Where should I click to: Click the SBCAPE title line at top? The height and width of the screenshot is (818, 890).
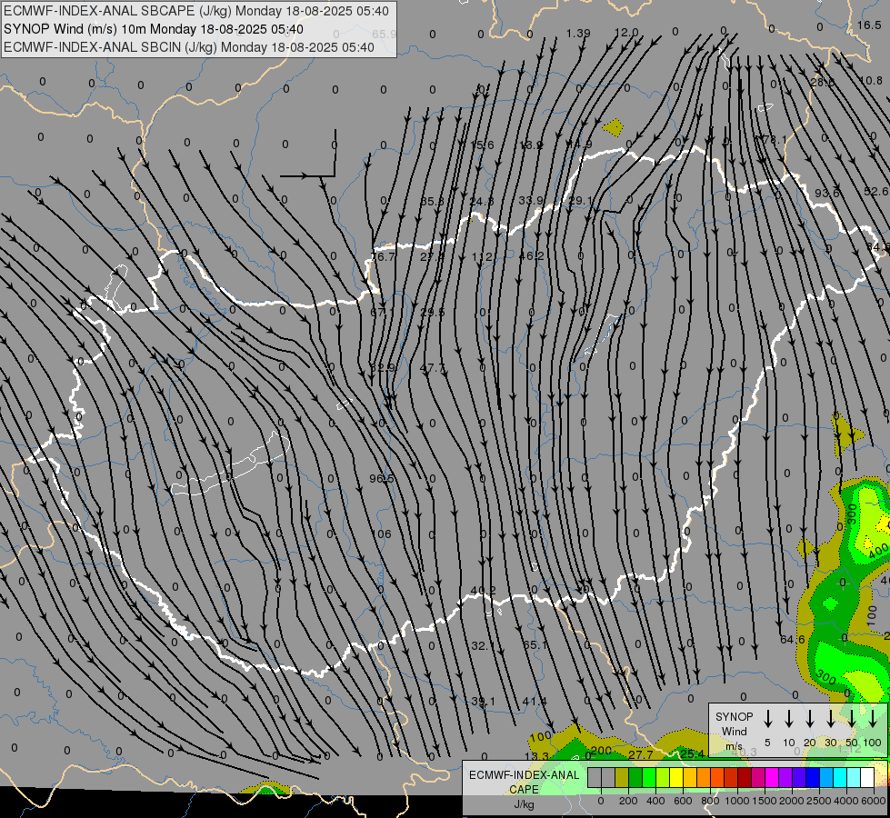coord(196,11)
